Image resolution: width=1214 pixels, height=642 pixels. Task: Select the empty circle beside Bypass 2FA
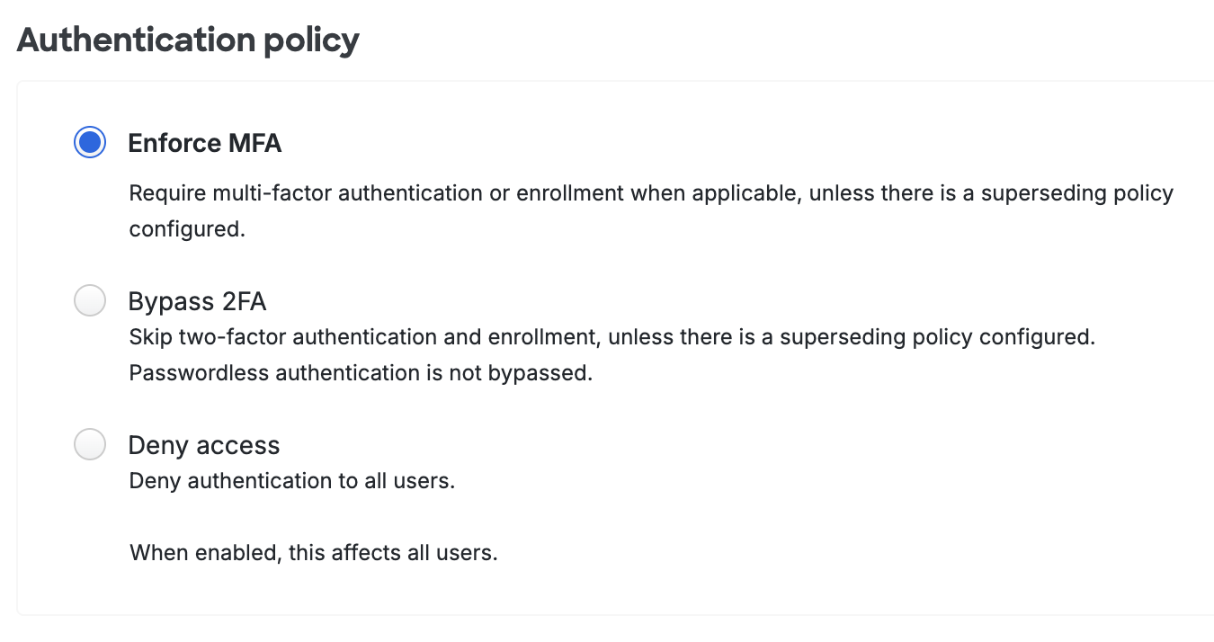coord(89,300)
